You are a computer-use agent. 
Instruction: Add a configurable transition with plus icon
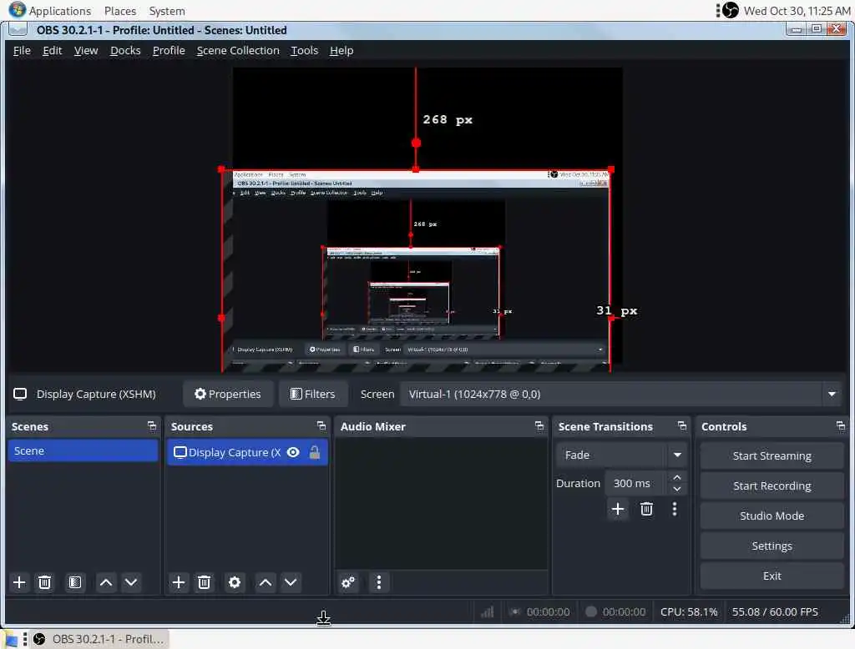(618, 509)
